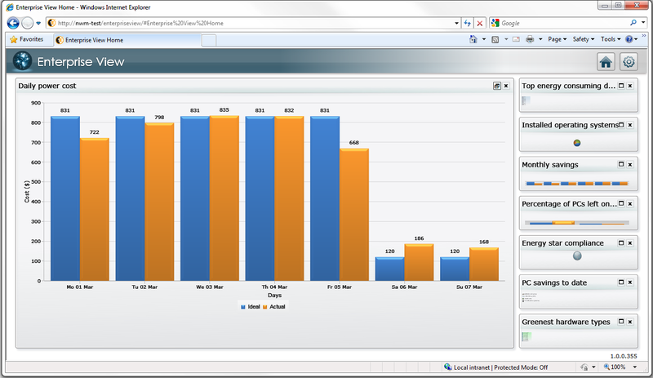The image size is (653, 378).
Task: Open the Tools menu
Action: [611, 39]
